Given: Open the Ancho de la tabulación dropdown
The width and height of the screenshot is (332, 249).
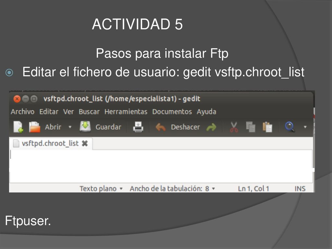Looking at the screenshot, I should [172, 188].
